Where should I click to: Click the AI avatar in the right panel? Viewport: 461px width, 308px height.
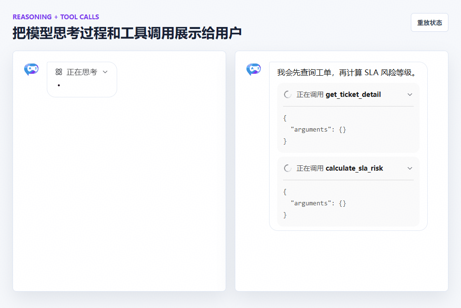[x=254, y=69]
